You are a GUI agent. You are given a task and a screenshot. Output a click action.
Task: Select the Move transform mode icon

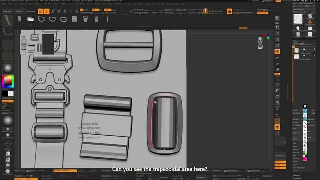click(x=53, y=11)
